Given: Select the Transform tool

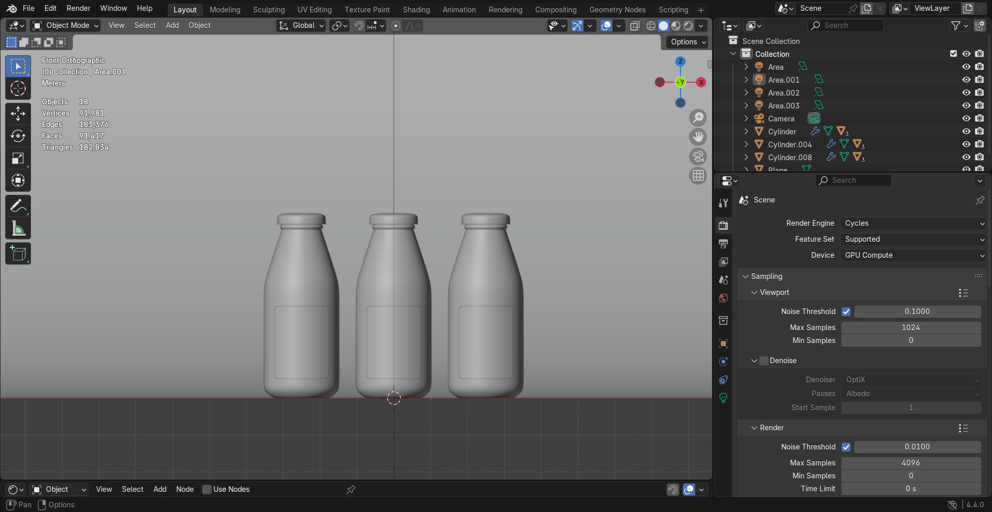Looking at the screenshot, I should [x=18, y=180].
